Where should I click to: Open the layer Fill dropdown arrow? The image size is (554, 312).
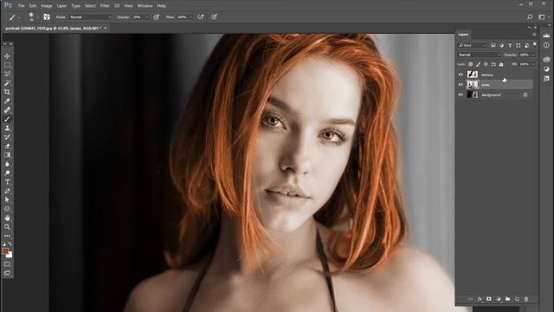[533, 64]
